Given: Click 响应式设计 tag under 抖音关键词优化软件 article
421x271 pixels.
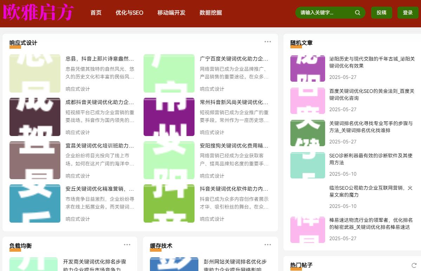Looking at the screenshot, I should (212, 219).
